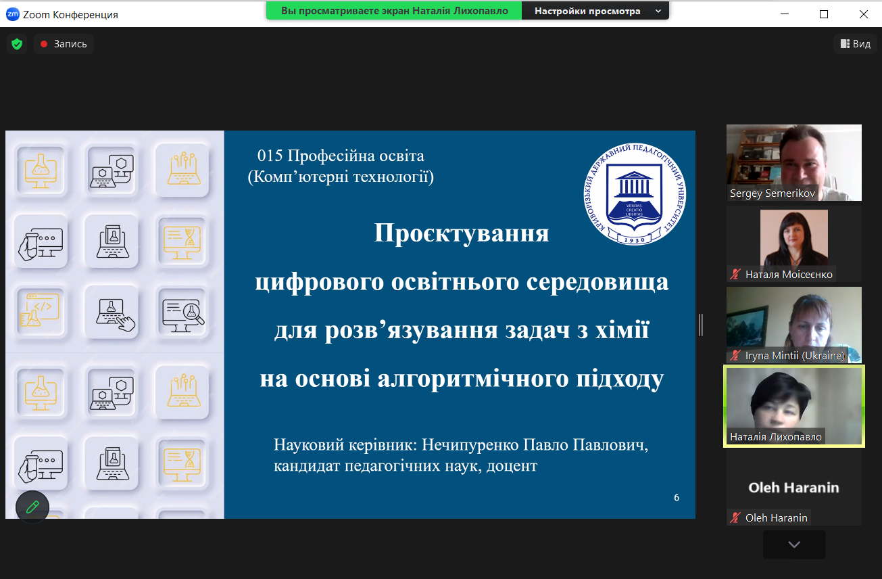Select Sergey Semerikov video thumbnail
Screen dimensions: 882x579
pos(794,162)
